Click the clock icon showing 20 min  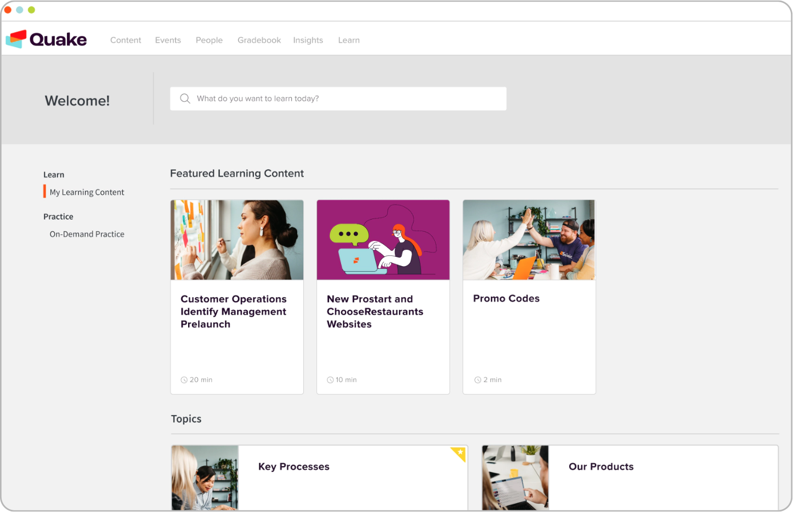pos(184,379)
